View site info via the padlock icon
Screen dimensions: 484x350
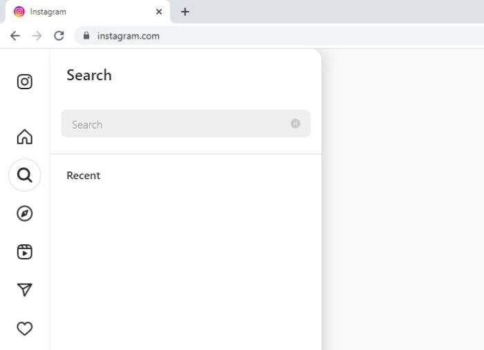(86, 35)
